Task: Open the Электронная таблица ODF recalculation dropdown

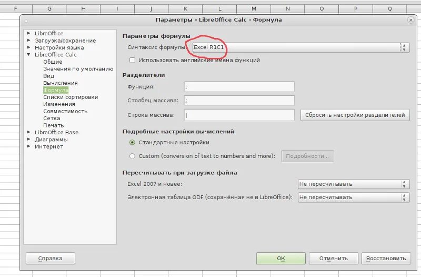Action: 354,197
